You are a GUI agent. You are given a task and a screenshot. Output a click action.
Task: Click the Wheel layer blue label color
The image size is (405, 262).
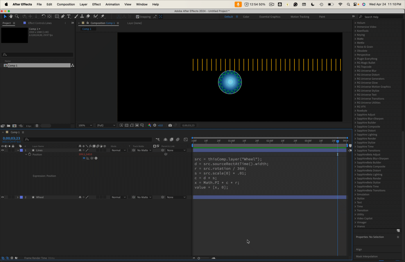click(x=22, y=197)
